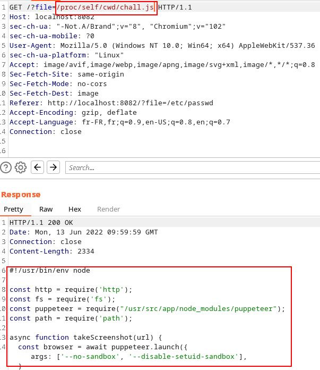Screen dimensions: 320x370
Task: Click the takeScreenshot function declaration
Action: click(86, 338)
